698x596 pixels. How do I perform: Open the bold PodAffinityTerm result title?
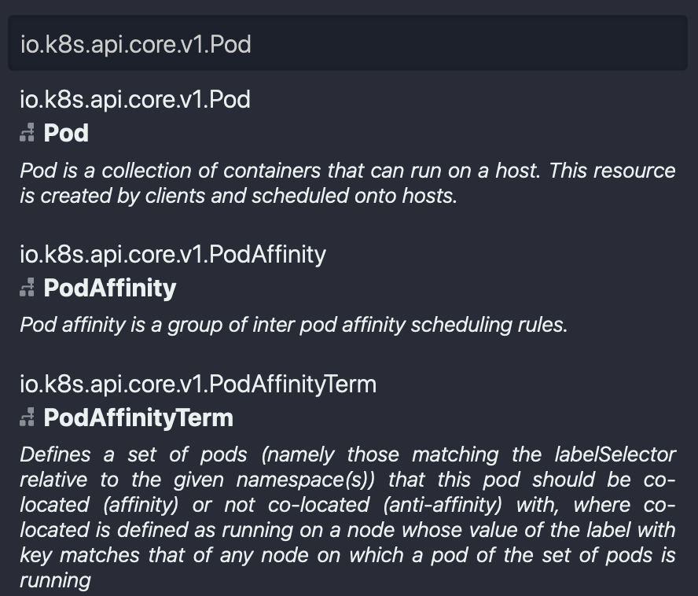click(138, 418)
